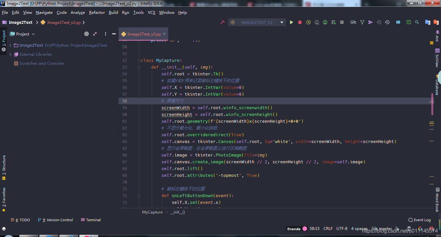Image resolution: width=441 pixels, height=237 pixels.
Task: Toggle the Word Book tool window
Action: click(437, 200)
